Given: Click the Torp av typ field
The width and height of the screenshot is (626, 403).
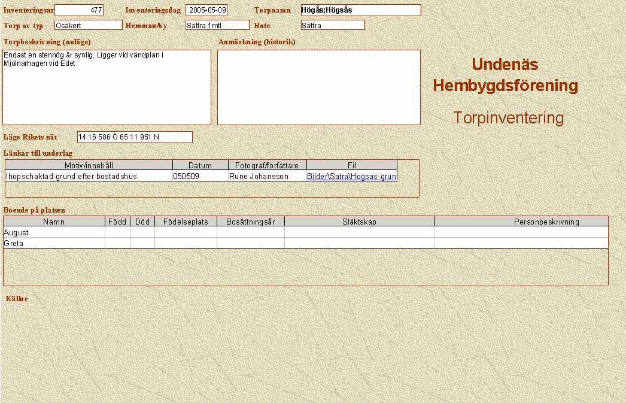Looking at the screenshot, I should point(88,25).
